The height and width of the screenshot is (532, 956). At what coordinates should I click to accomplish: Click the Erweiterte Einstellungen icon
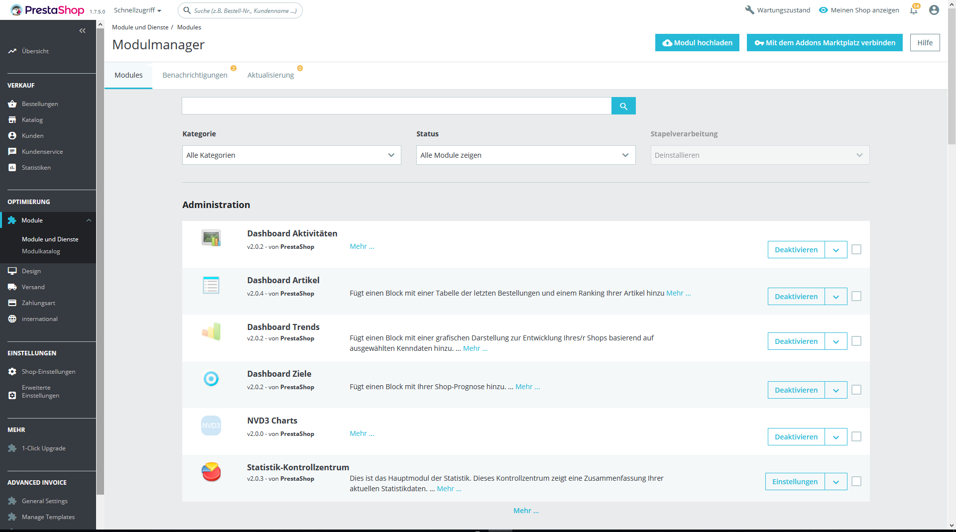[12, 396]
